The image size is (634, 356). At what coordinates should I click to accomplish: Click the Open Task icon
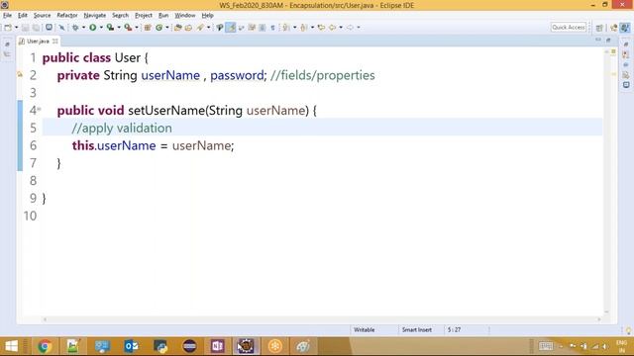tap(188, 28)
